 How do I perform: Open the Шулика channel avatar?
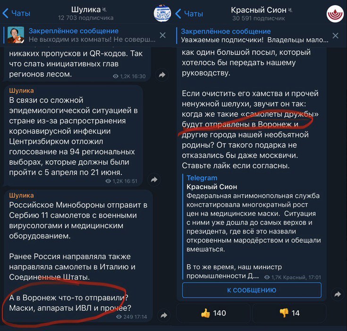tap(162, 13)
